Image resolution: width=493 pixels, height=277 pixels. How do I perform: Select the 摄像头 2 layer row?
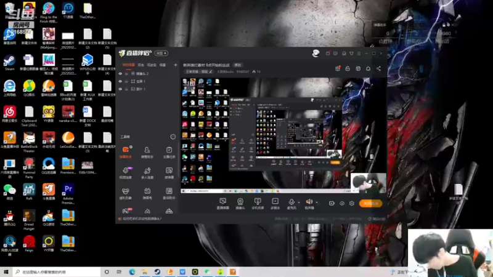click(x=148, y=73)
